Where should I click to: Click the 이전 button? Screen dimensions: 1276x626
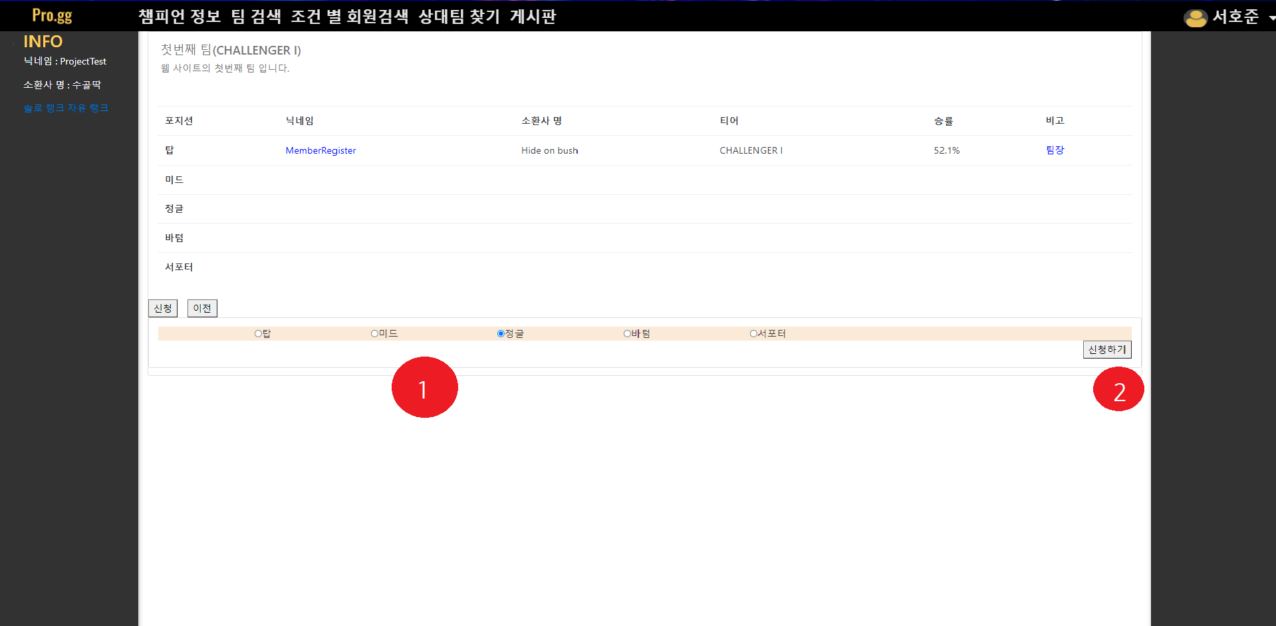(202, 308)
